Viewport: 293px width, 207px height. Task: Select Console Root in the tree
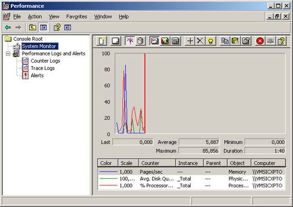[x=28, y=39]
